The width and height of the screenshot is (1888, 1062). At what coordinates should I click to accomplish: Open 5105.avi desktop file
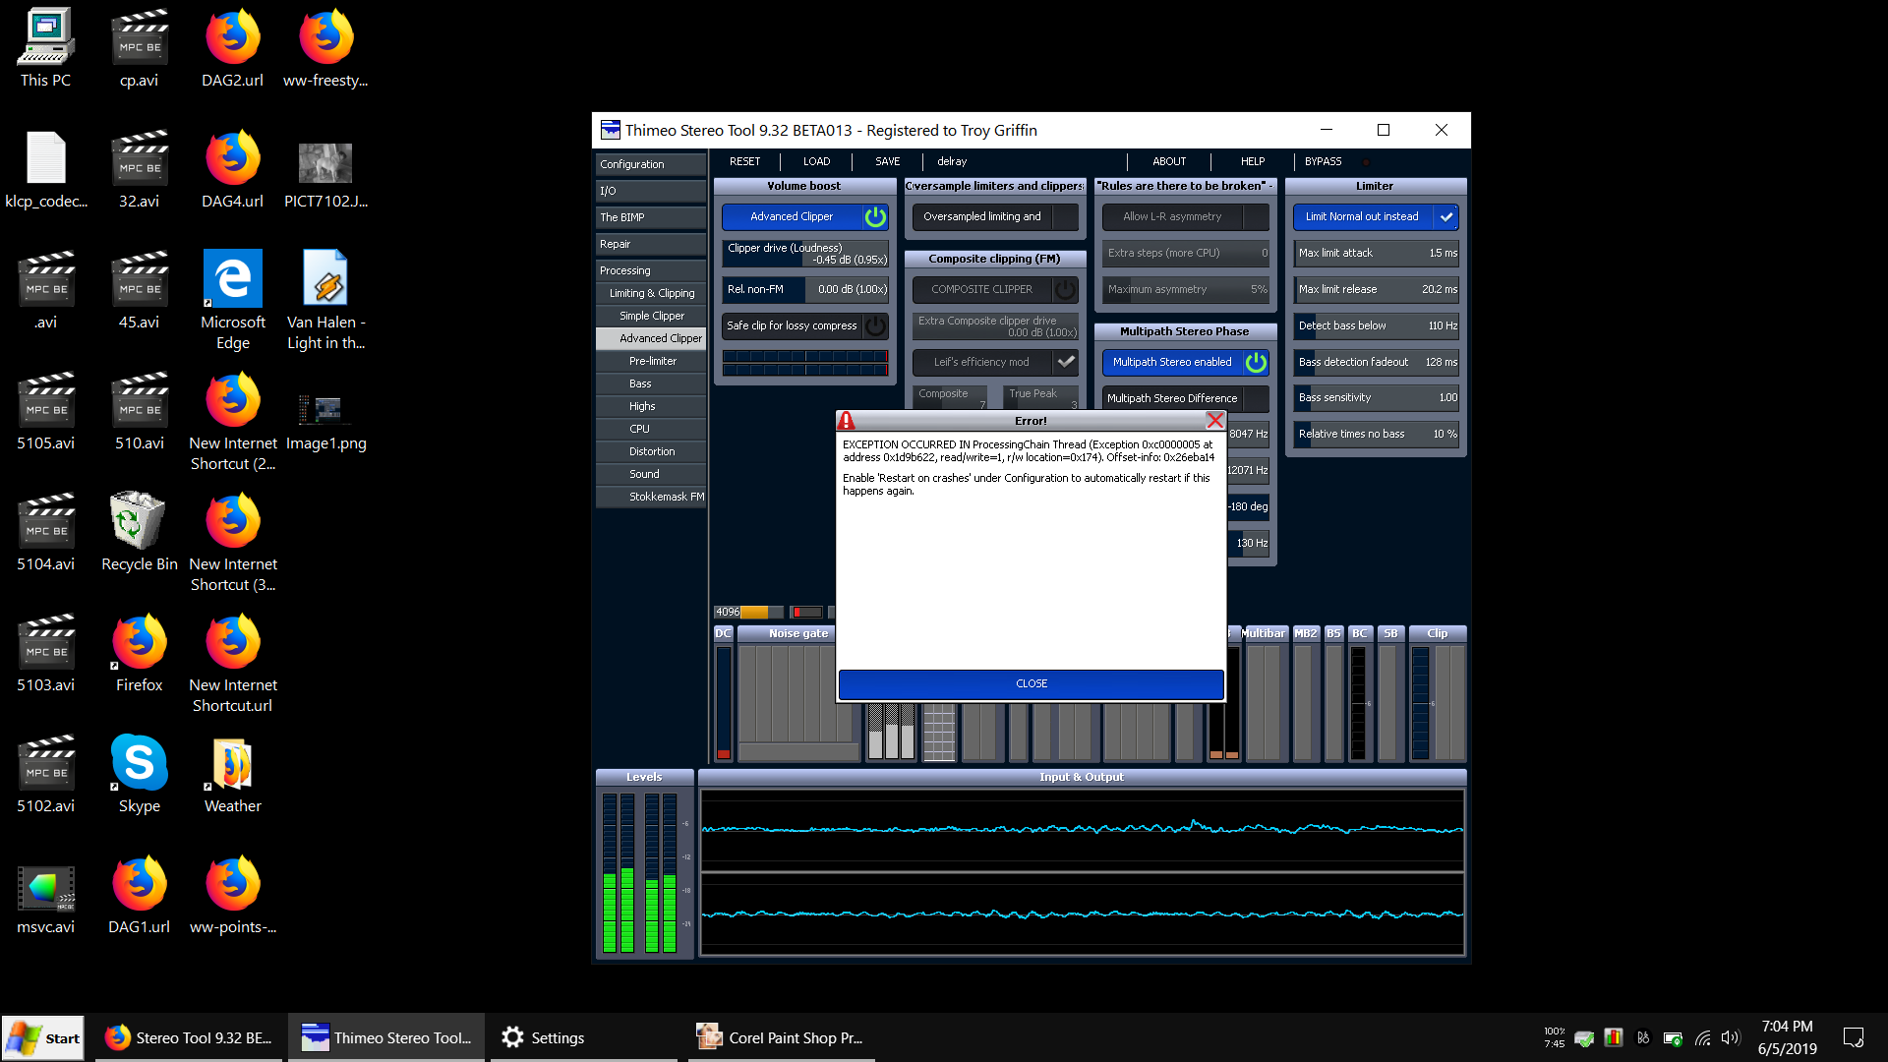46,411
